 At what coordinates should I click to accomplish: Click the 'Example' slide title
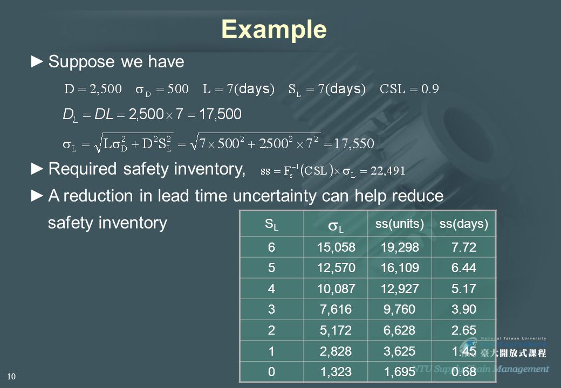point(273,29)
